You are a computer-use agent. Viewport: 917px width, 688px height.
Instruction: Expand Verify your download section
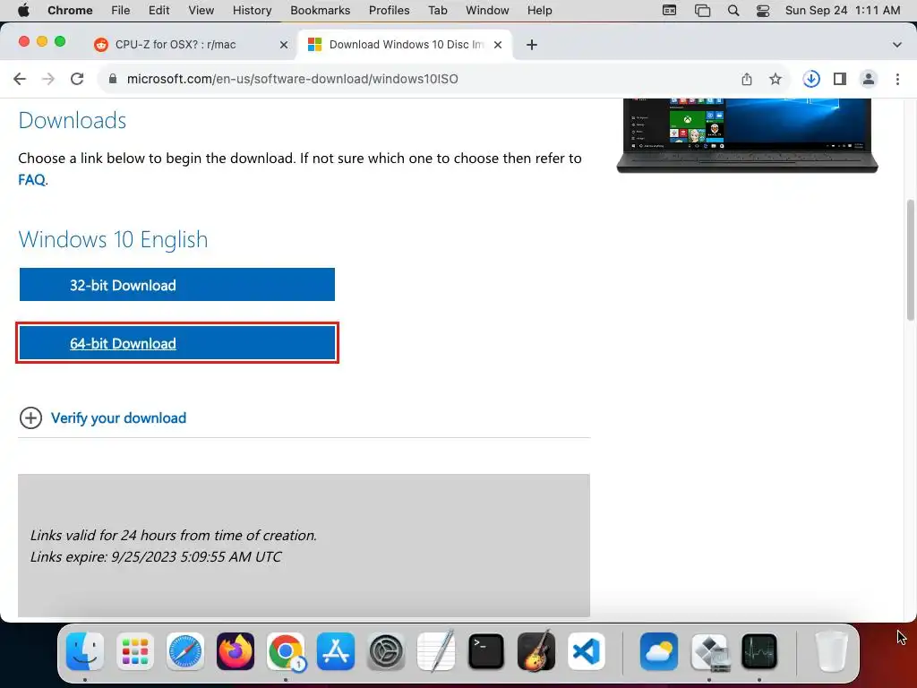31,418
